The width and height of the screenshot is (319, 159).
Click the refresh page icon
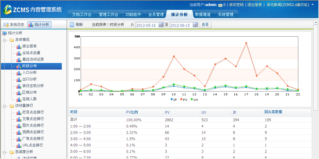coord(72,25)
